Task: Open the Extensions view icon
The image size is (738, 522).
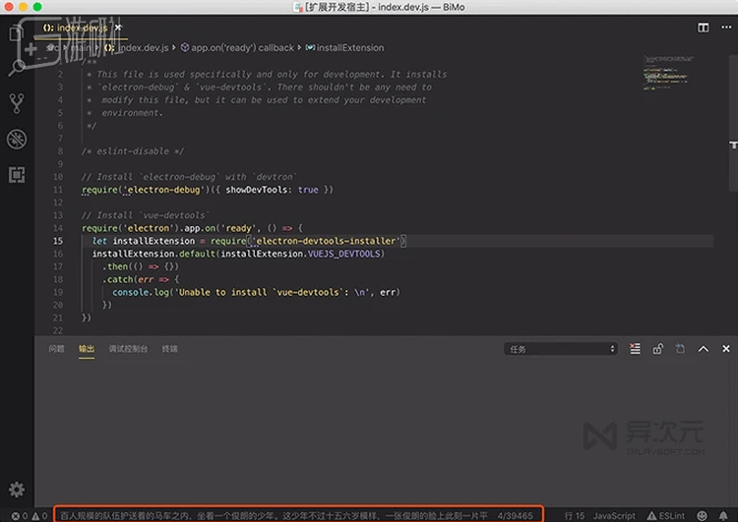Action: pyautogui.click(x=17, y=174)
